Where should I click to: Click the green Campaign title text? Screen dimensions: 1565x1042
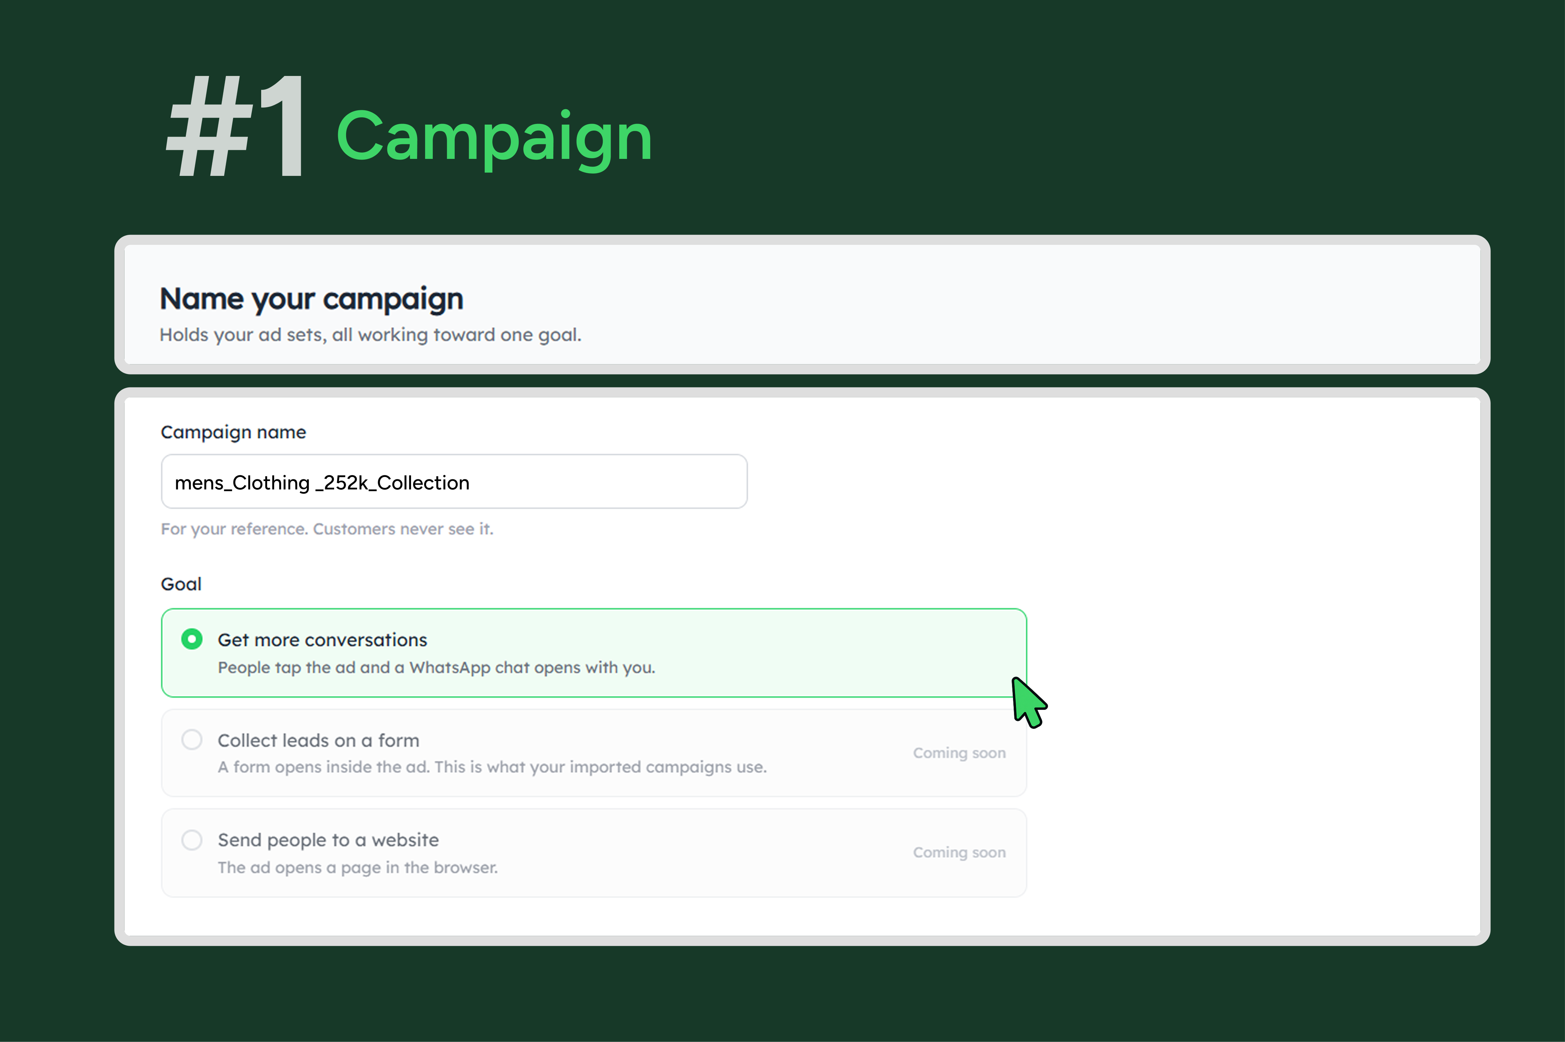click(x=494, y=138)
